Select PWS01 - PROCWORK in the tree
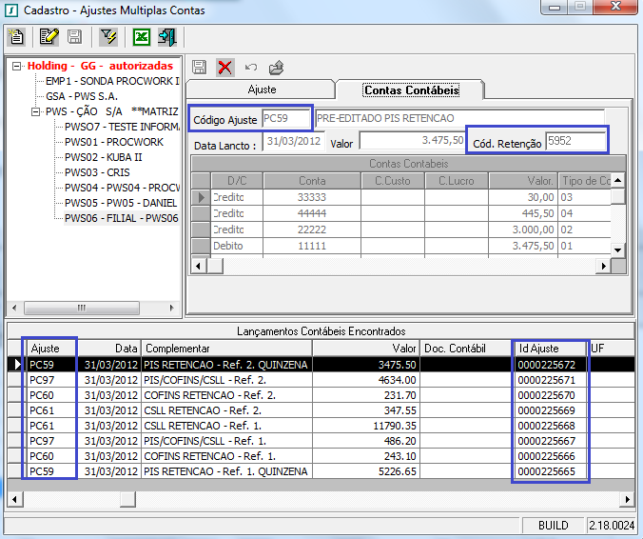This screenshot has height=539, width=643. click(113, 142)
